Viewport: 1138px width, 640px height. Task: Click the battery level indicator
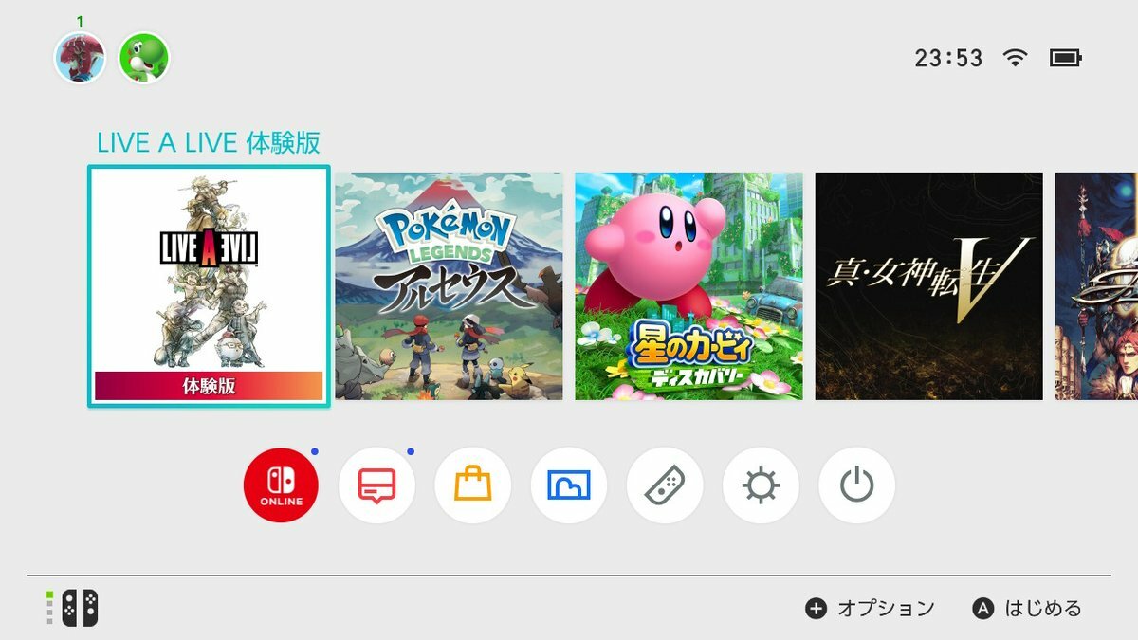pyautogui.click(x=1065, y=58)
